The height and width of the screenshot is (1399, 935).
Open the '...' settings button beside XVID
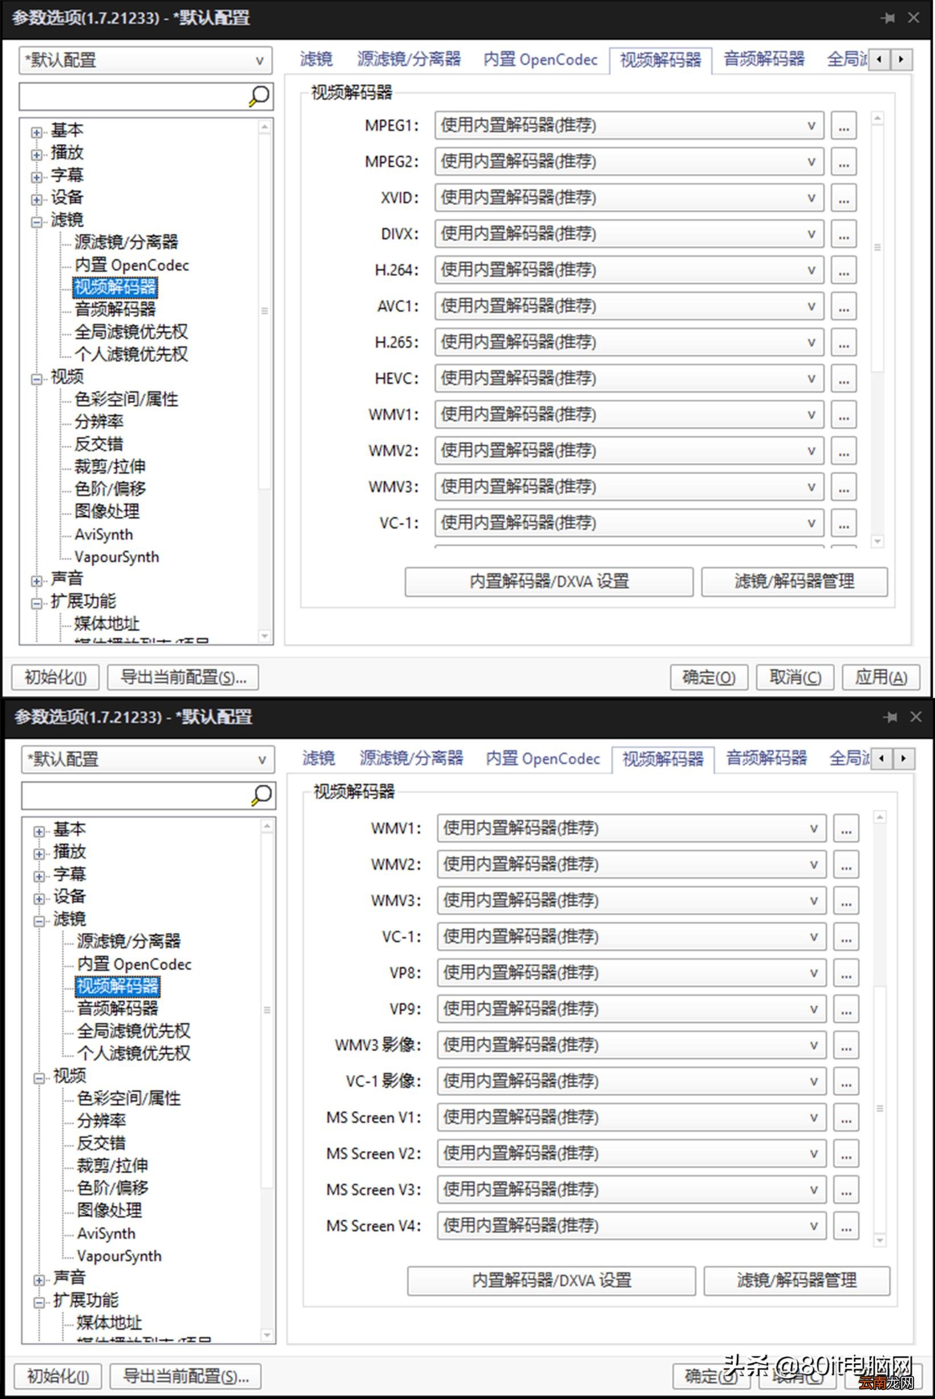(844, 198)
